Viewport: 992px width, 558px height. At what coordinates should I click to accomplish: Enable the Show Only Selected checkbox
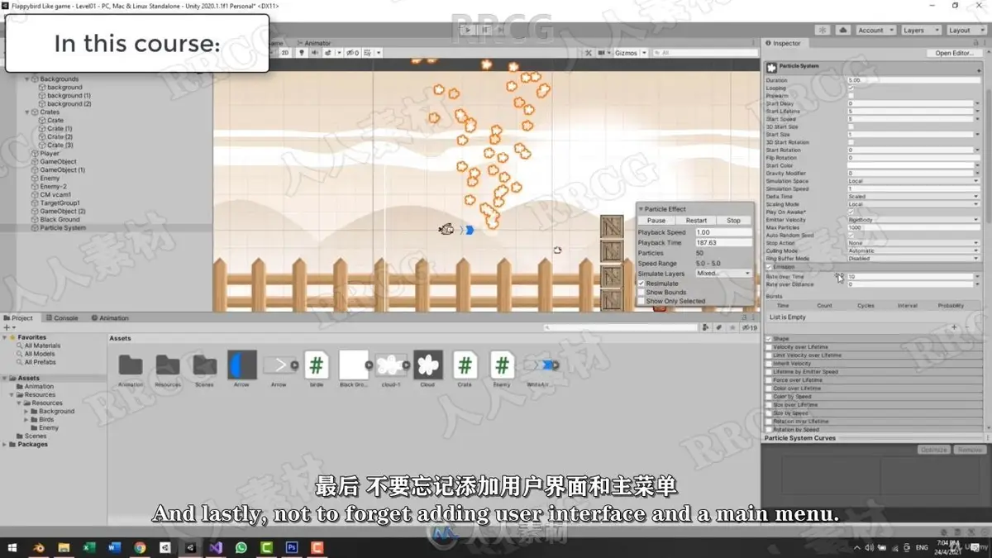[641, 301]
